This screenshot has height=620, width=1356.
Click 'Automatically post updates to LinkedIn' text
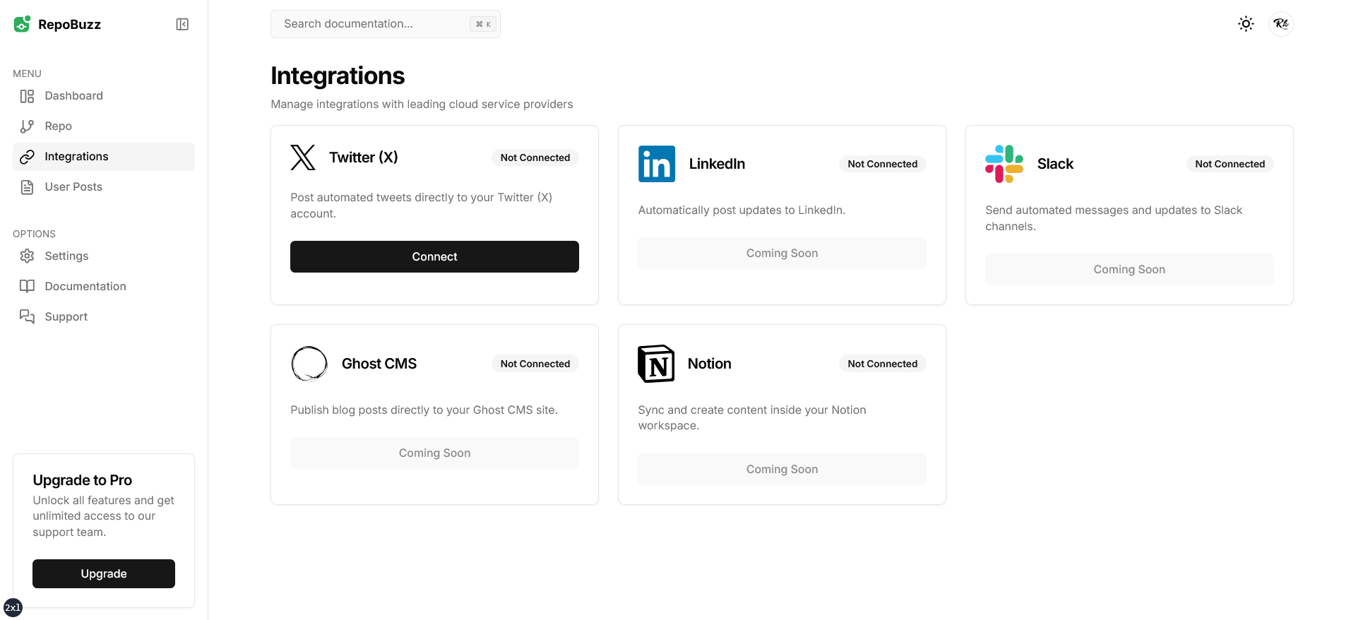click(x=742, y=210)
